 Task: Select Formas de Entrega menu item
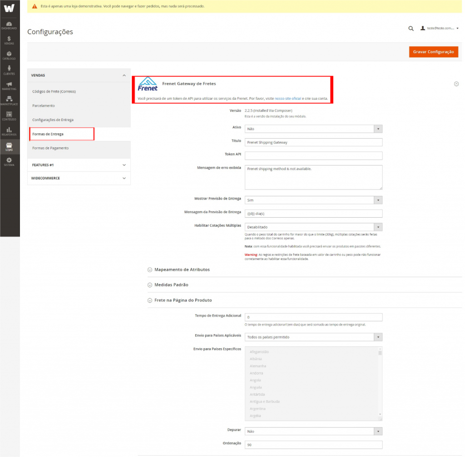point(48,134)
